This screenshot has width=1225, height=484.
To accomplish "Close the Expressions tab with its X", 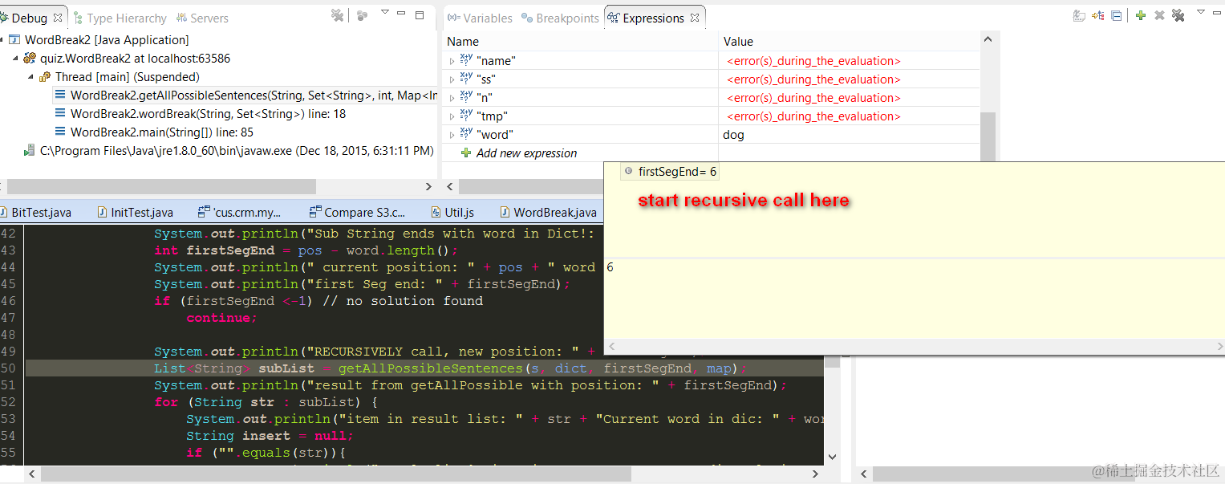I will (x=695, y=18).
